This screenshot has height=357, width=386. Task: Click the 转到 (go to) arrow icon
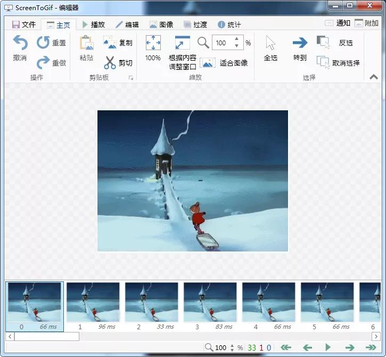tap(300, 44)
